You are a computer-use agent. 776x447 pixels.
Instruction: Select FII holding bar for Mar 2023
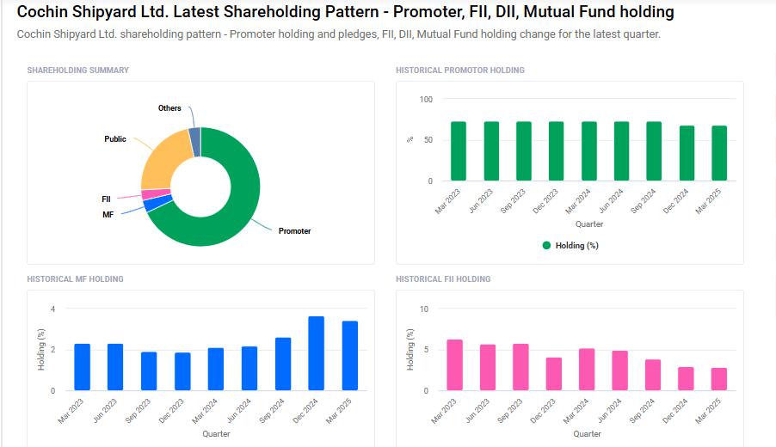click(455, 365)
